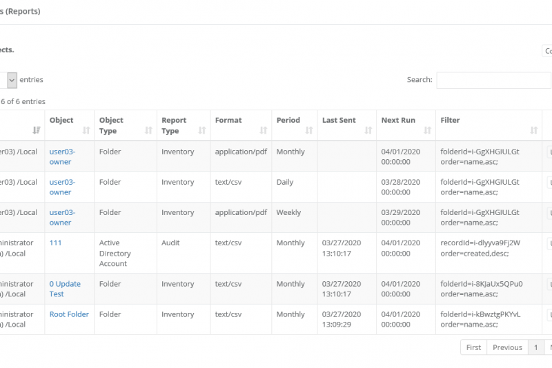Image resolution: width=552 pixels, height=368 pixels.
Task: Open the 111 object link
Action: point(55,243)
